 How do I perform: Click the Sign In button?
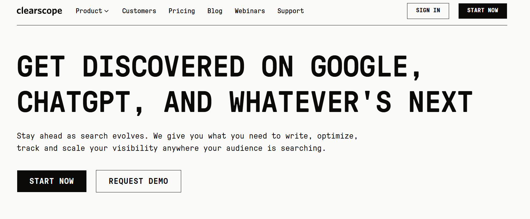[428, 11]
